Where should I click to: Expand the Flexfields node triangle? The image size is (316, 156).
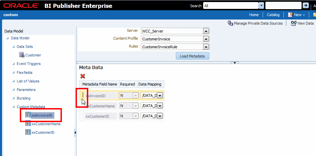click(13, 73)
